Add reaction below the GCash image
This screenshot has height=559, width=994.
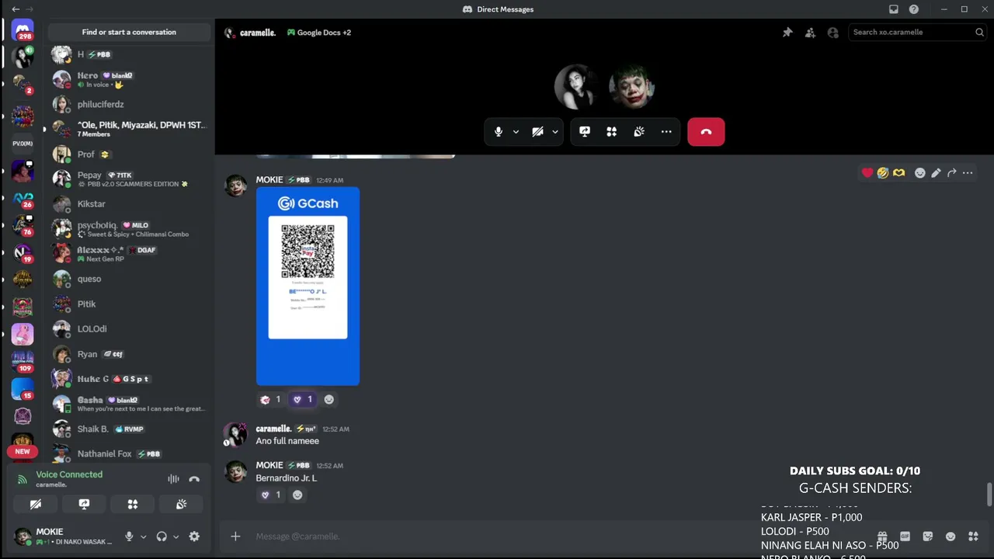click(329, 400)
